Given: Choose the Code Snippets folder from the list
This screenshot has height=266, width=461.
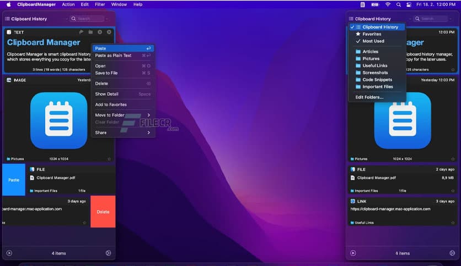Looking at the screenshot, I should pos(377,80).
